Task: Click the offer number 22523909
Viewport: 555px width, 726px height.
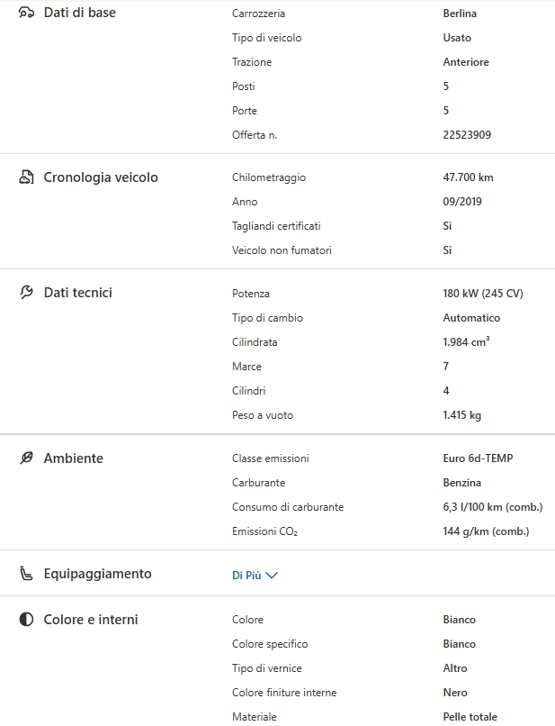Action: 467,135
